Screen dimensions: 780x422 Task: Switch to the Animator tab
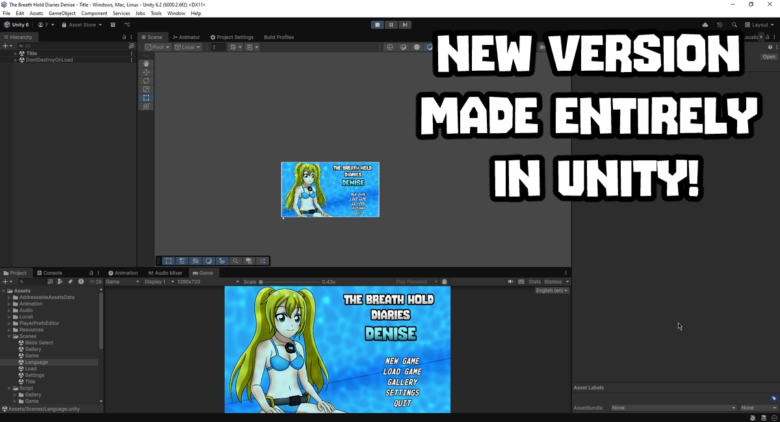187,37
